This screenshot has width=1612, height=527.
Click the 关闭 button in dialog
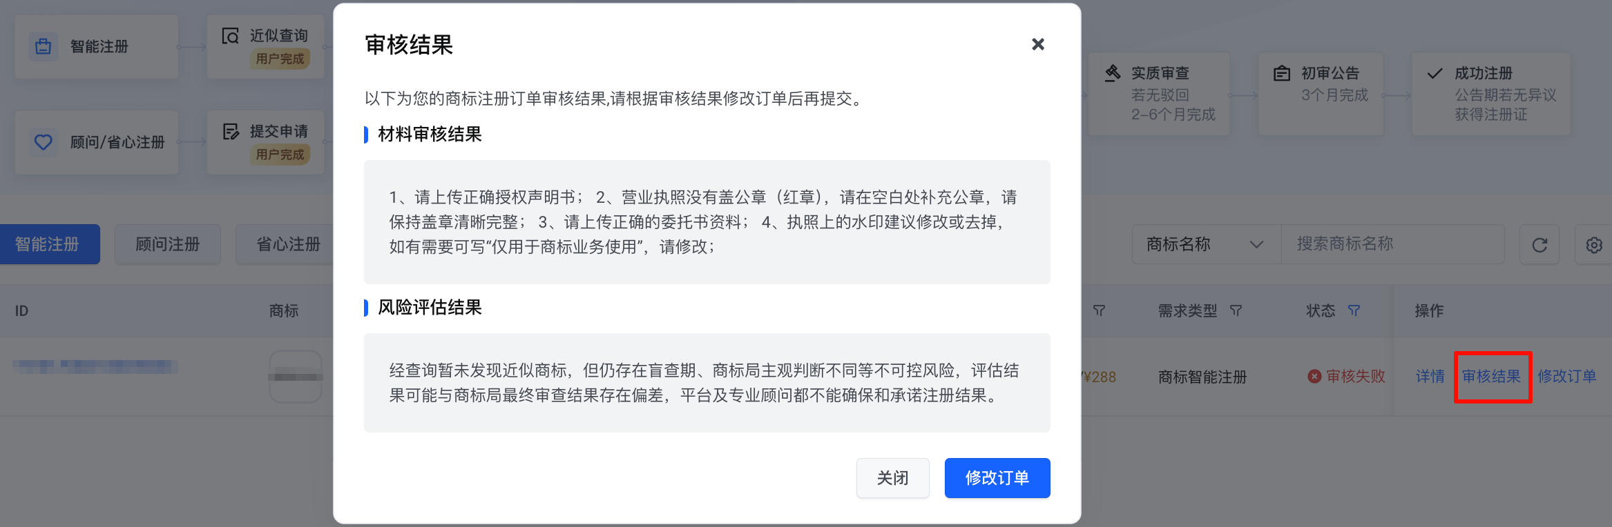tap(893, 478)
